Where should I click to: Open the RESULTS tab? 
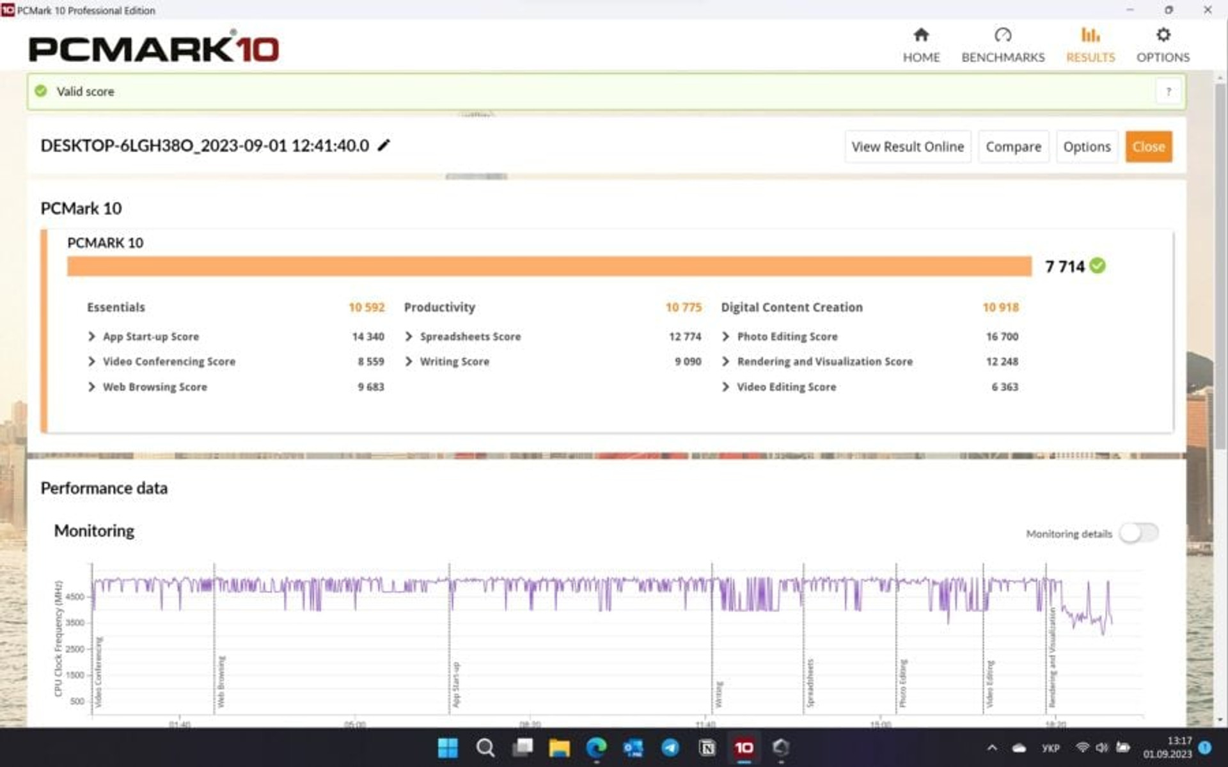(1090, 45)
